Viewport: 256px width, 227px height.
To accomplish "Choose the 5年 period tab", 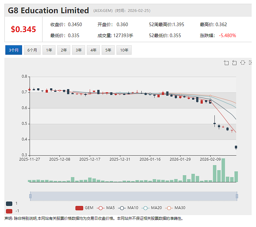I will click(108, 50).
